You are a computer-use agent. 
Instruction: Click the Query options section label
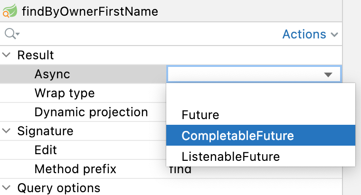[59, 188]
